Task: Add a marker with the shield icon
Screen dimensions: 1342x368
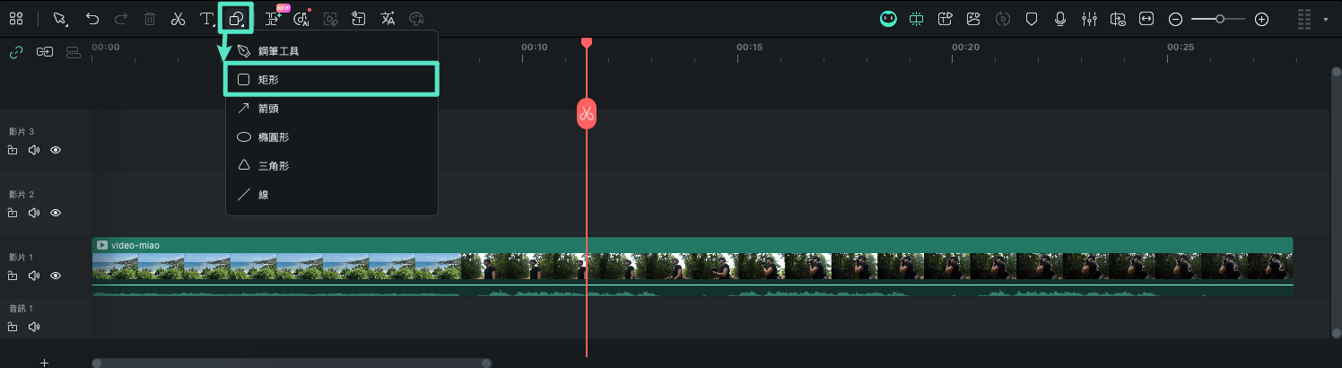Action: coord(1032,19)
